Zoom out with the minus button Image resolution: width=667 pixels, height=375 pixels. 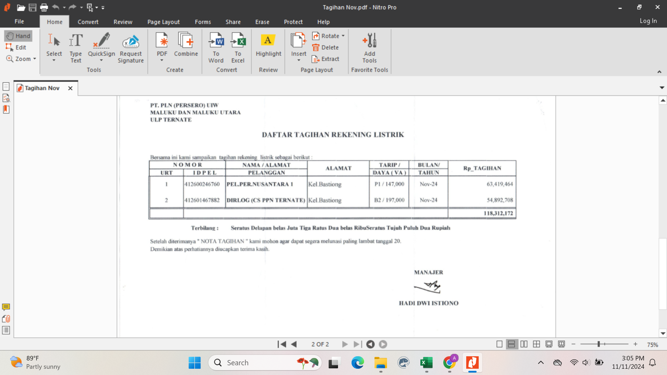[x=574, y=344]
